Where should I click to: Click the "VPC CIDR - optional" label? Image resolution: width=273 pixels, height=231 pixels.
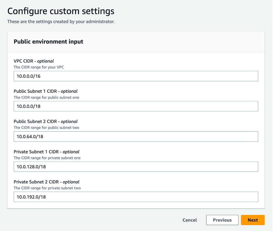point(34,61)
